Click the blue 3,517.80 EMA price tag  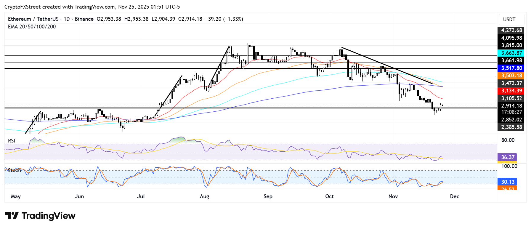click(511, 68)
